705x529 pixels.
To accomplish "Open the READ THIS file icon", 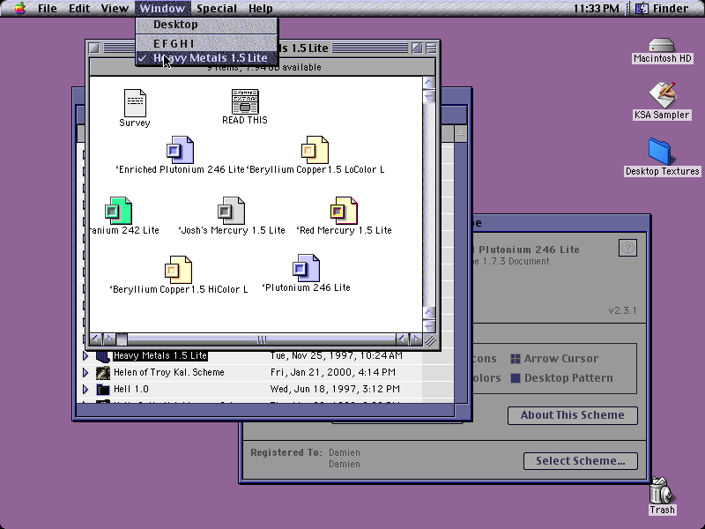I will click(245, 101).
